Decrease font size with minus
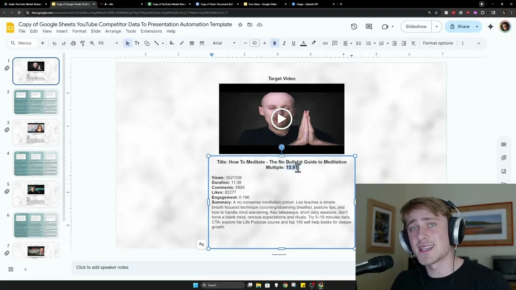Screen dimensions: 516x290 [x=245, y=43]
